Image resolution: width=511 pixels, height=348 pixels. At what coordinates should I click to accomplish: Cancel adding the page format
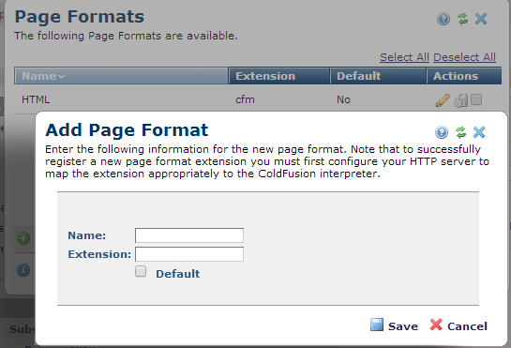pyautogui.click(x=458, y=325)
